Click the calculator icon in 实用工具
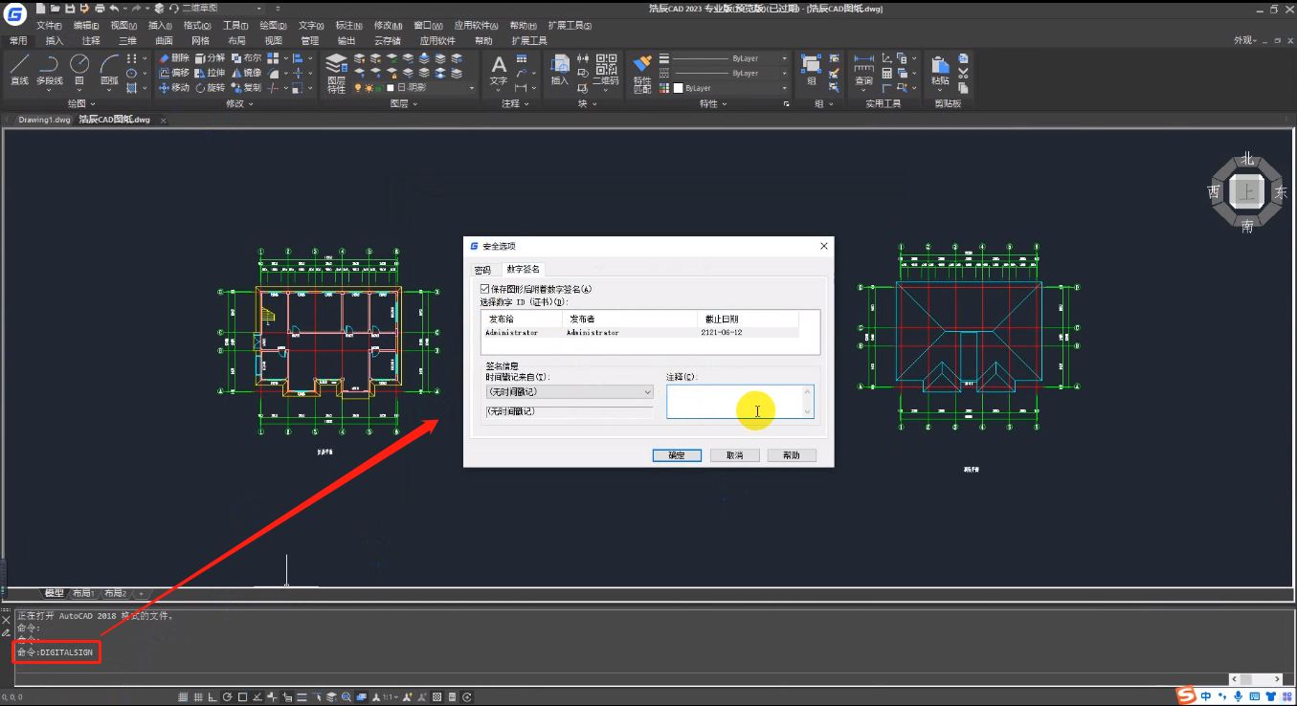This screenshot has height=706, width=1297. click(x=887, y=73)
